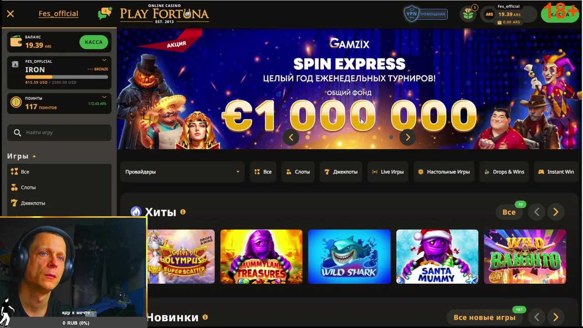Click the search magnifier icon
Viewport: 583px width, 328px height.
point(17,133)
